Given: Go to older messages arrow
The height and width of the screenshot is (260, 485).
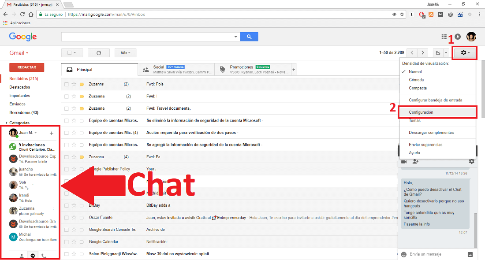Looking at the screenshot, I should click(x=422, y=52).
